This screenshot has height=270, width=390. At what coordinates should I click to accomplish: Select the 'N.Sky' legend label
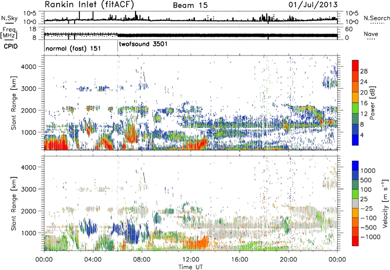9,18
